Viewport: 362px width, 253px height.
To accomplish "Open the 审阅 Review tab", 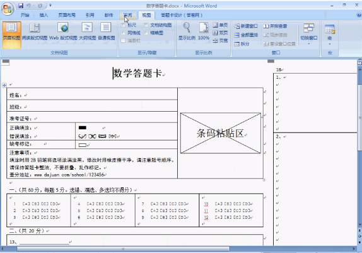I will tap(127, 15).
